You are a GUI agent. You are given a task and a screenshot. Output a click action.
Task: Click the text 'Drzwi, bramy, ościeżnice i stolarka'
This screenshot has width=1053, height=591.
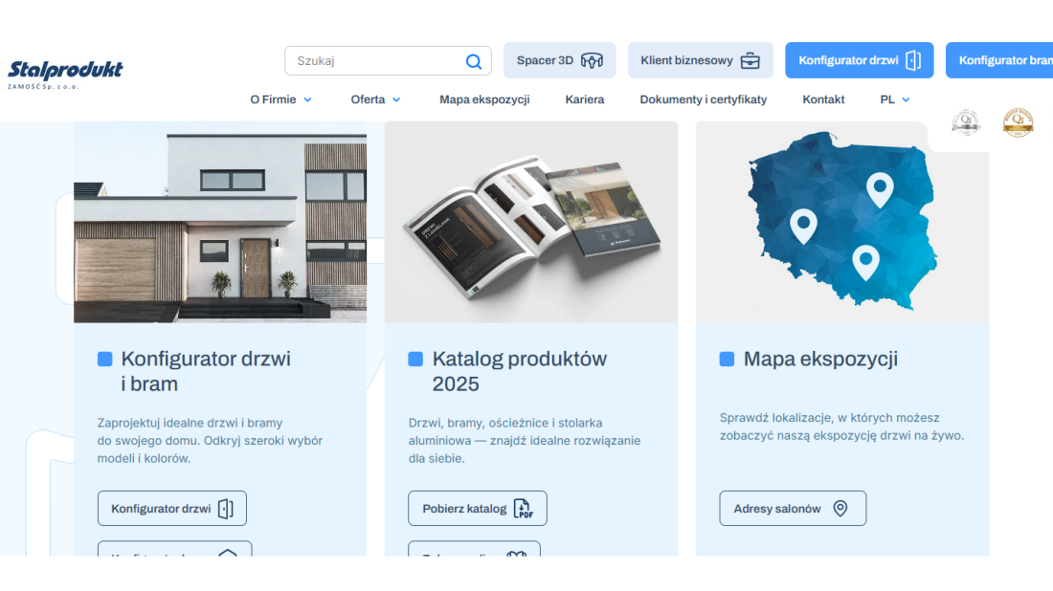pyautogui.click(x=505, y=423)
